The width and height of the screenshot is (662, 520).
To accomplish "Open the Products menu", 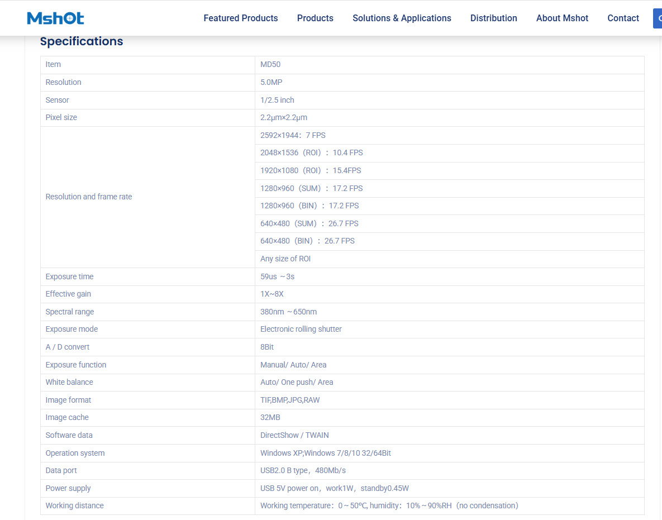I will (x=315, y=18).
